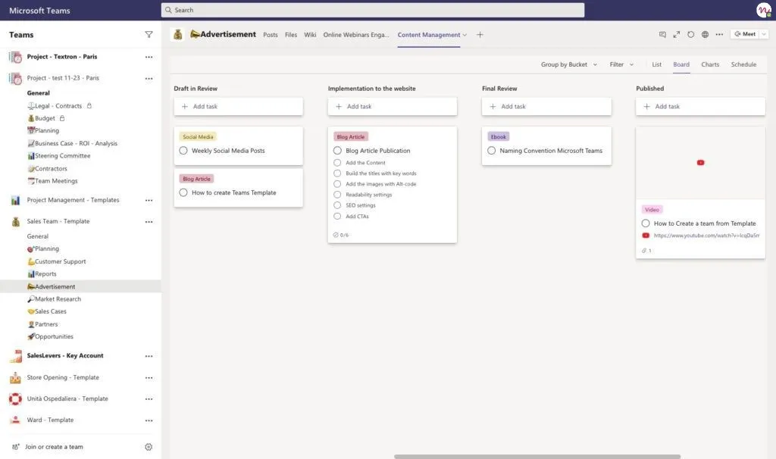Check off Add the images with Alt-code
Image resolution: width=776 pixels, height=459 pixels.
click(x=337, y=184)
